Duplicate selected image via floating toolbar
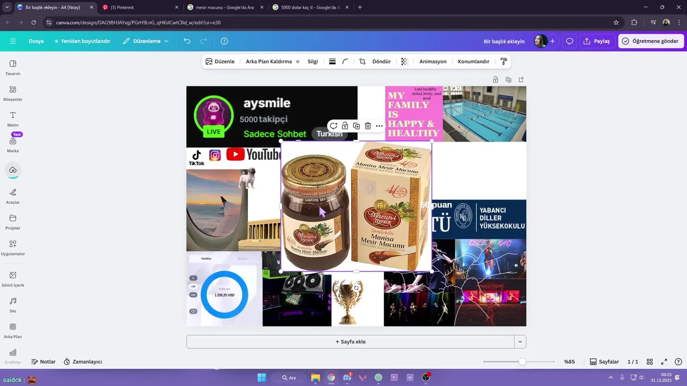The width and height of the screenshot is (687, 386). pyautogui.click(x=356, y=126)
